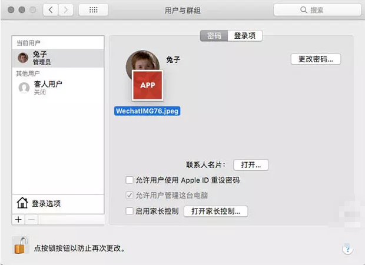Click the 登录选项 text label

[x=47, y=204]
